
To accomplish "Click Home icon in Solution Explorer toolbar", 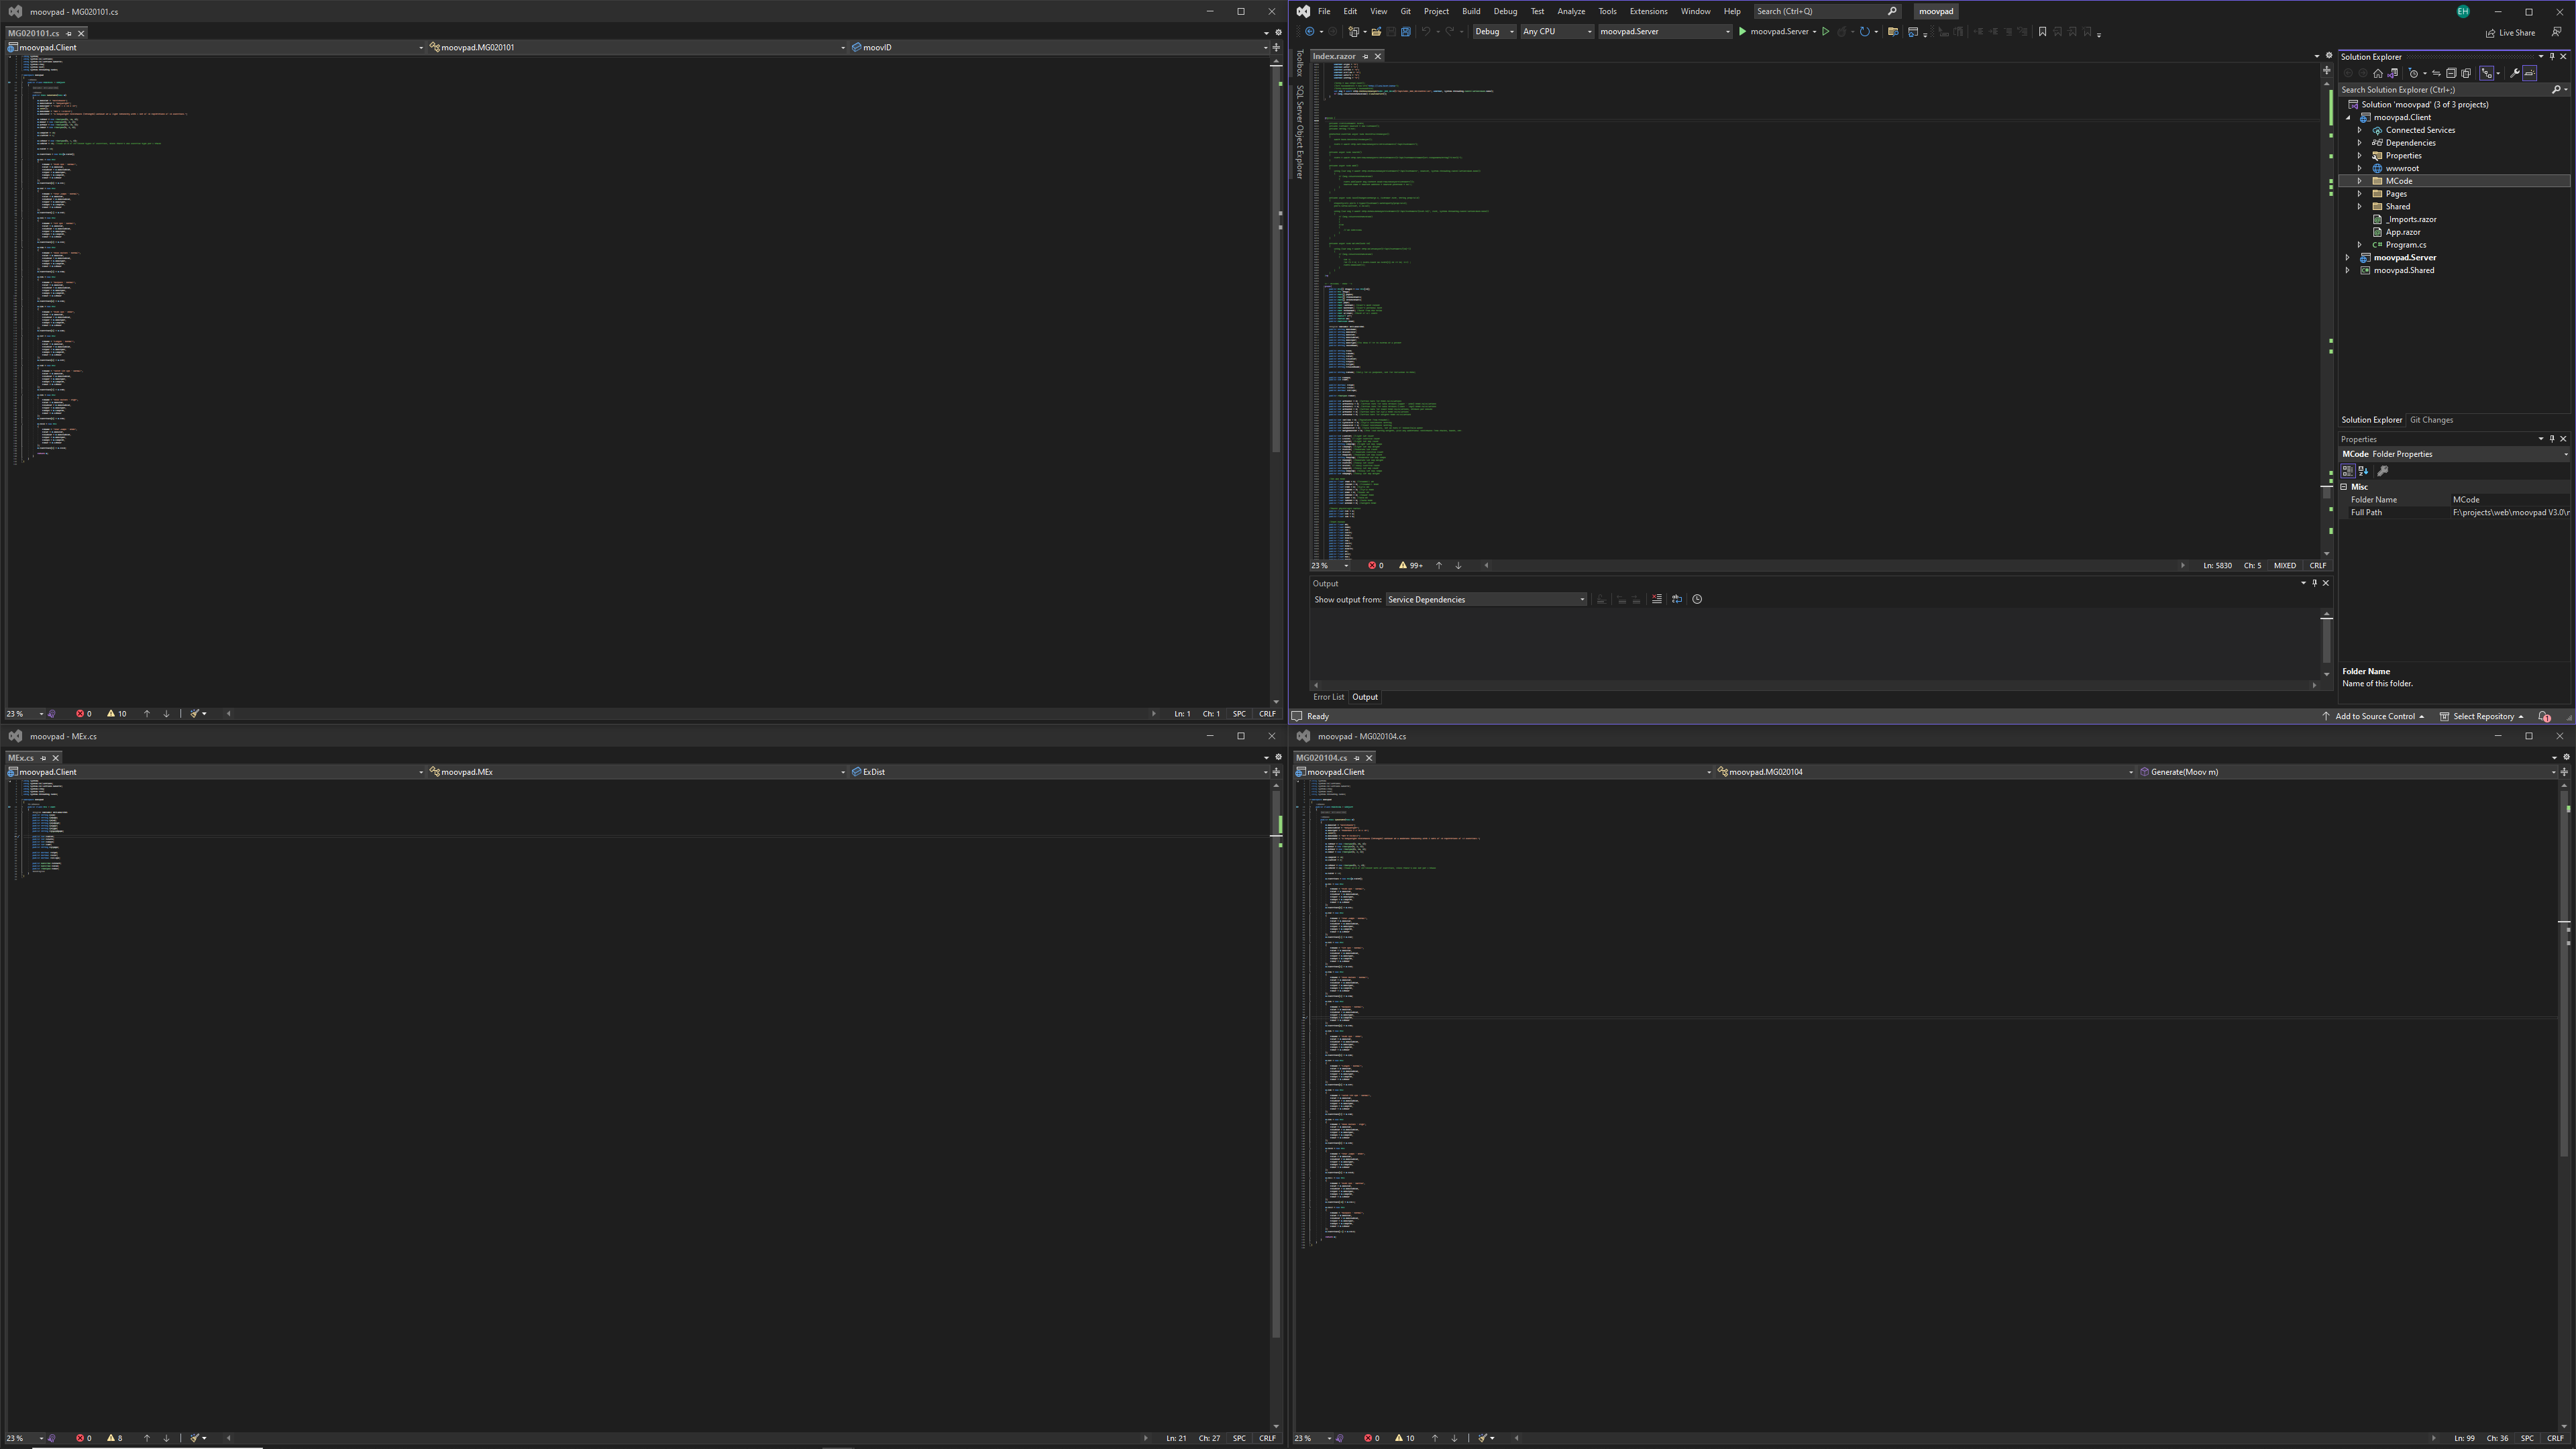I will [x=2378, y=73].
